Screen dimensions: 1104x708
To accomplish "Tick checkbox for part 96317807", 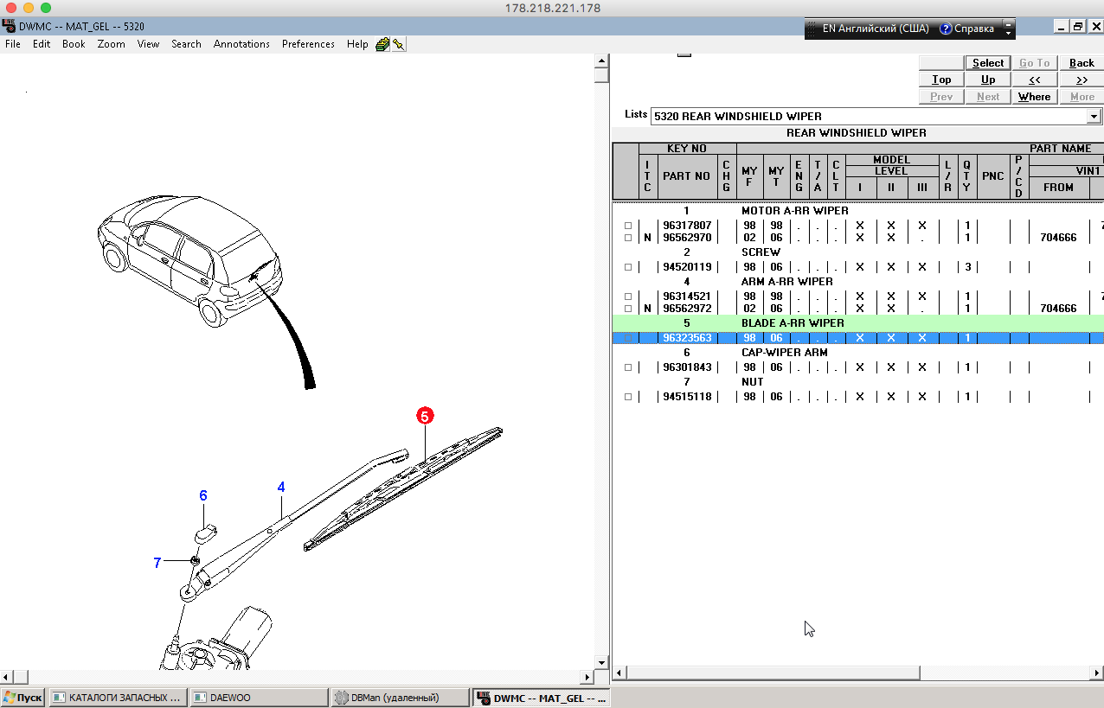I will [x=628, y=226].
